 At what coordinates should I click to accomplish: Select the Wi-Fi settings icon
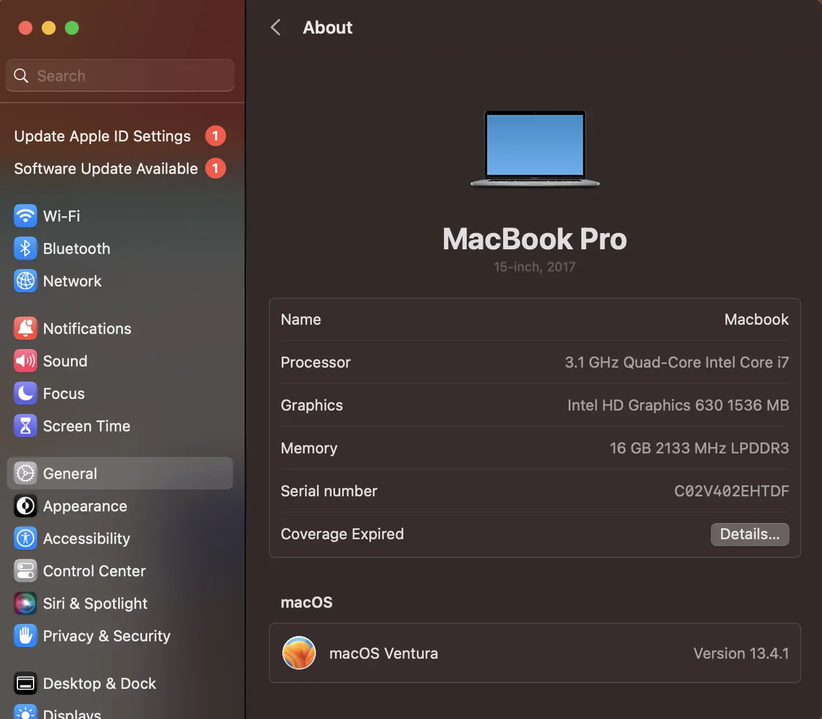click(x=25, y=216)
